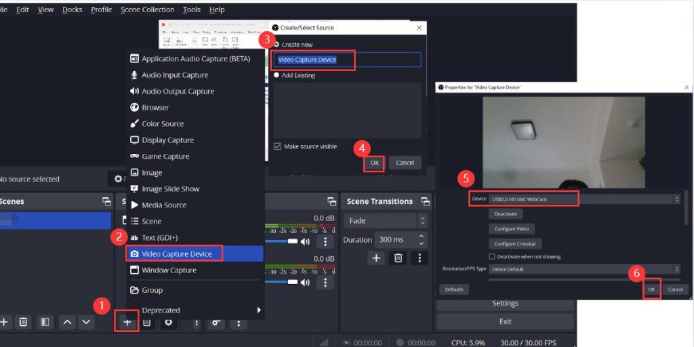694x347 pixels.
Task: Expand the Deprecated submenu
Action: [x=196, y=310]
